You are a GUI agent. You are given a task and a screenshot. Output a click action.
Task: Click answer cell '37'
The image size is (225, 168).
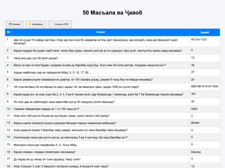pos(205,73)
